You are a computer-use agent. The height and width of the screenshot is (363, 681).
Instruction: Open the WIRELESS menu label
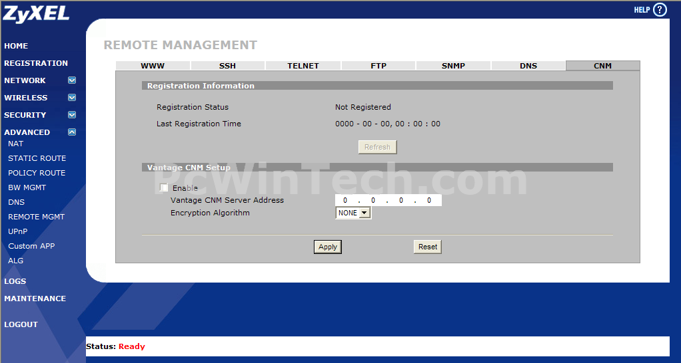point(25,98)
